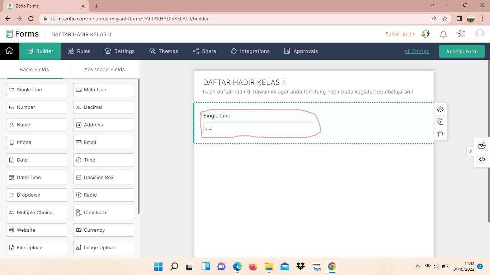Open the Rules tab

(79, 51)
